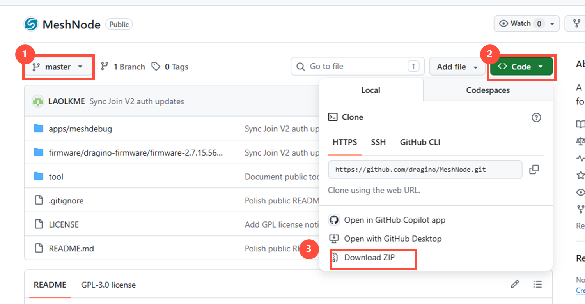The height and width of the screenshot is (304, 585).
Task: Click the folder icon beside apps/meshdebug
Action: click(x=39, y=128)
